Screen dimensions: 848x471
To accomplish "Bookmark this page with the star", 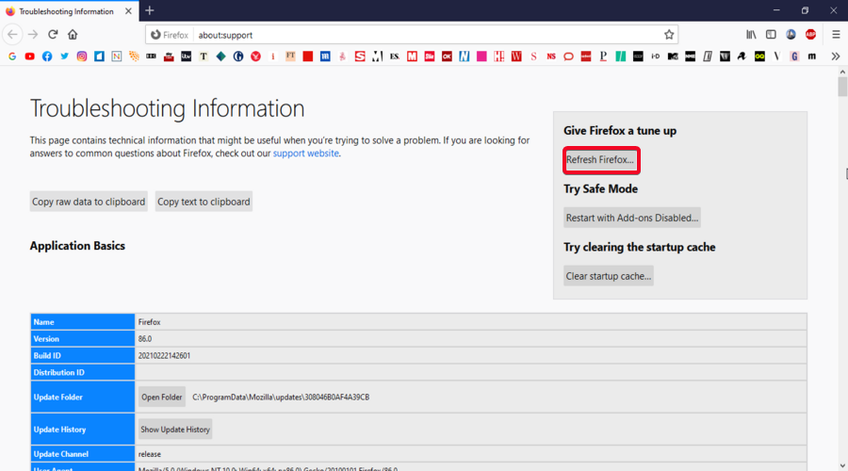I will coord(669,35).
